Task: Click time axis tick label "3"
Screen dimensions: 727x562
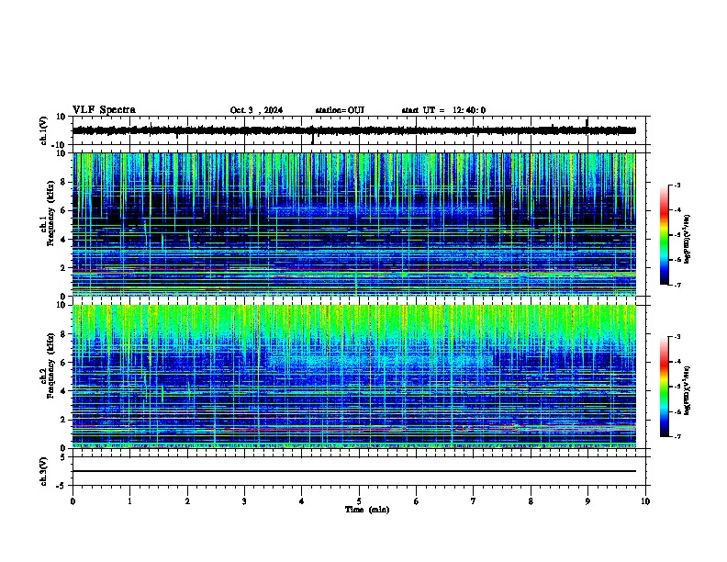Action: [x=244, y=501]
